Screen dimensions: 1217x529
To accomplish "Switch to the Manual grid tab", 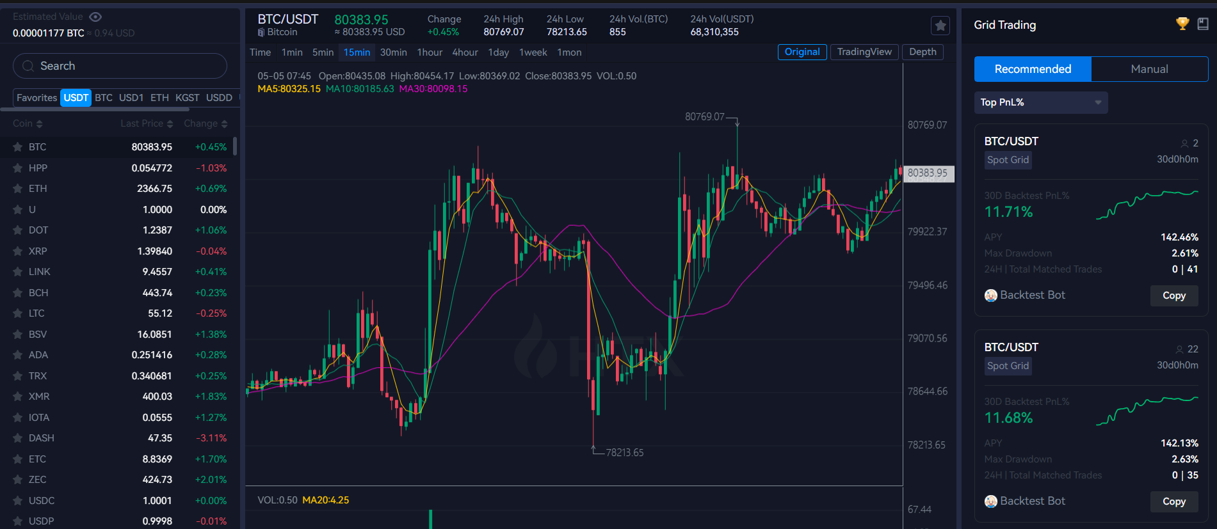I will pos(1149,69).
